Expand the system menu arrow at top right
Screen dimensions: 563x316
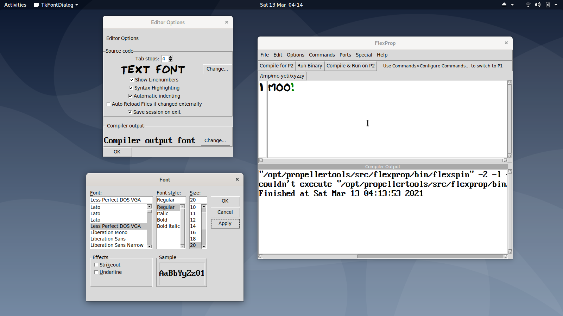[556, 5]
